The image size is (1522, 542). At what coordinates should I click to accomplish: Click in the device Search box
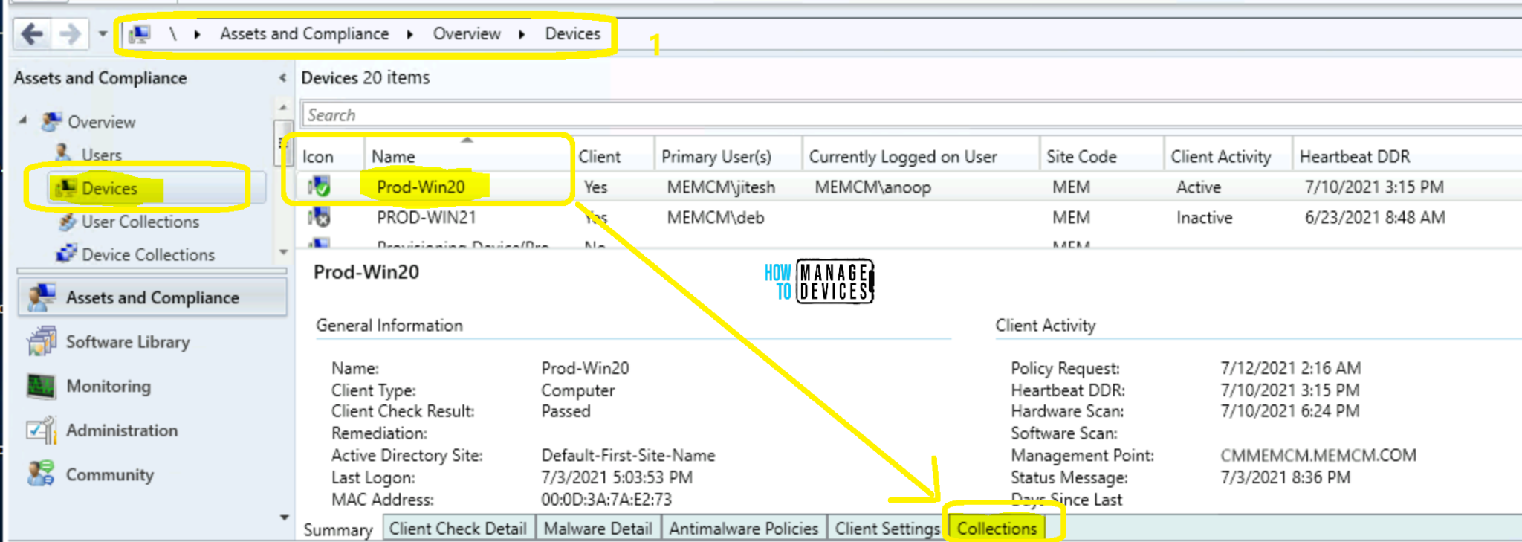(911, 115)
